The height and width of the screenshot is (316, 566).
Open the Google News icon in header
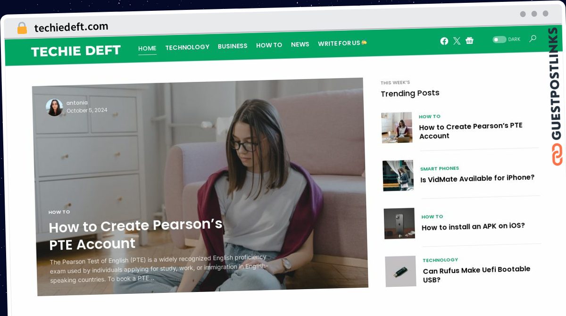(x=469, y=41)
